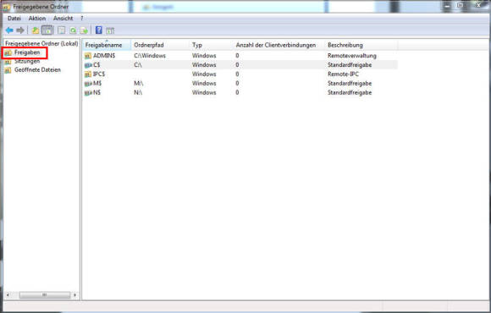Screen dimensions: 491x313
Task: Select the N$ share row
Action: pos(240,93)
